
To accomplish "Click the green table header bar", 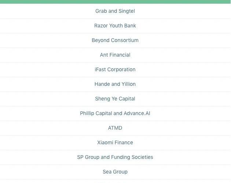I will click(x=115, y=2).
